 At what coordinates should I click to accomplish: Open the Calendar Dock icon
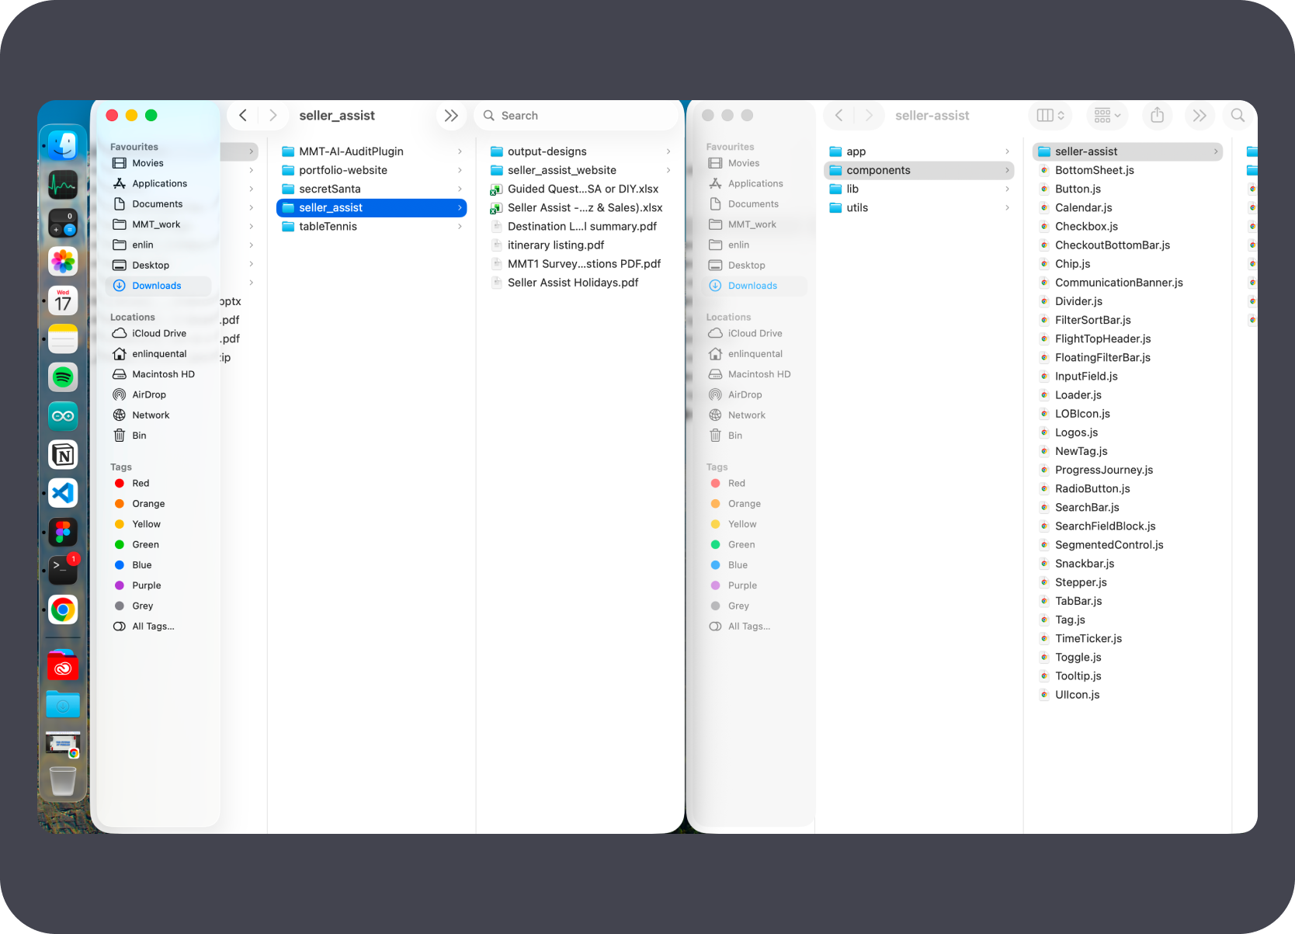point(63,300)
